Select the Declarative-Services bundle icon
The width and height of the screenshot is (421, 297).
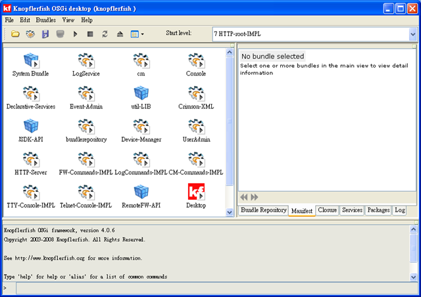(x=31, y=93)
